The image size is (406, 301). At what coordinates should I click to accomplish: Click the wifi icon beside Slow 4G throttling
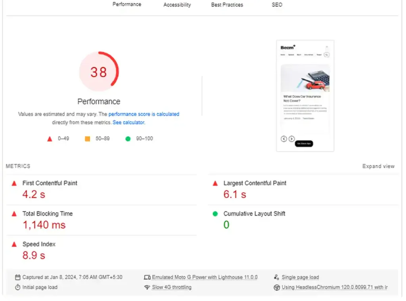[x=147, y=287]
